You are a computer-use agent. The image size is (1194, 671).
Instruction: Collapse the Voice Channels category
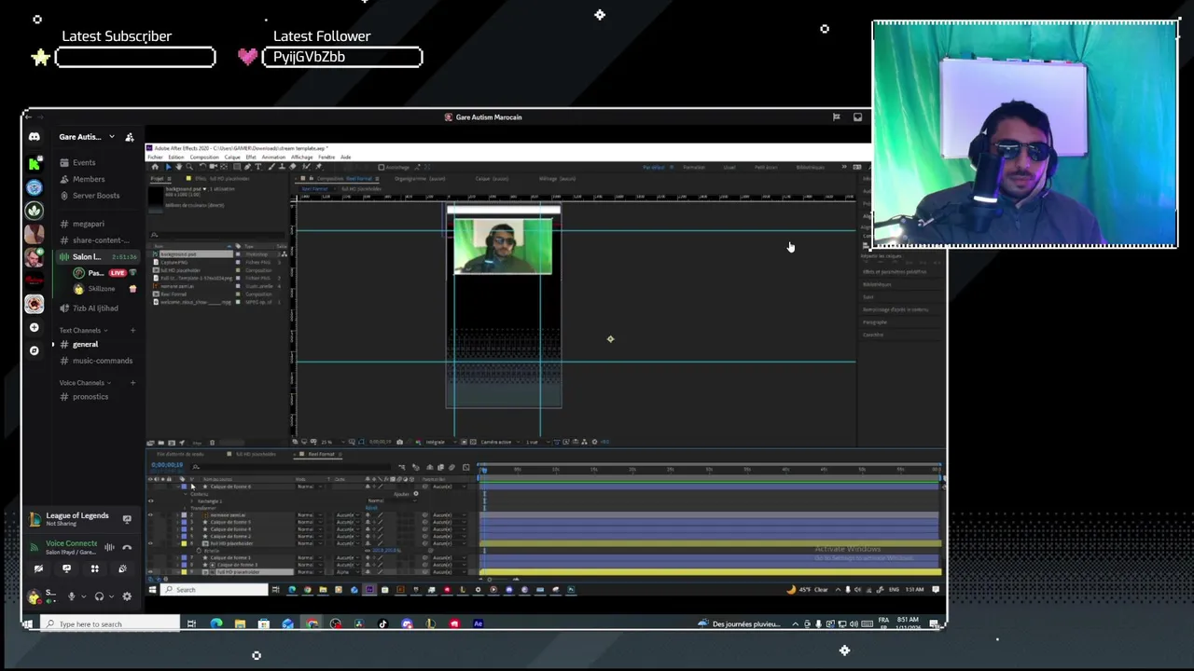[85, 383]
